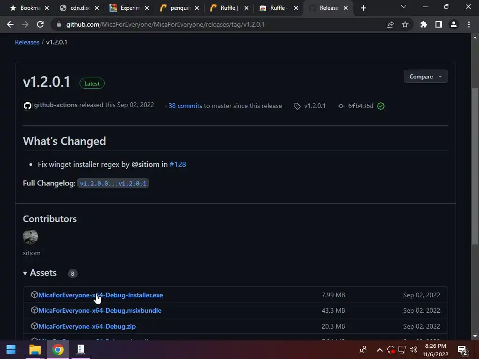479x359 pixels.
Task: Open the Compare dropdown
Action: coord(426,76)
